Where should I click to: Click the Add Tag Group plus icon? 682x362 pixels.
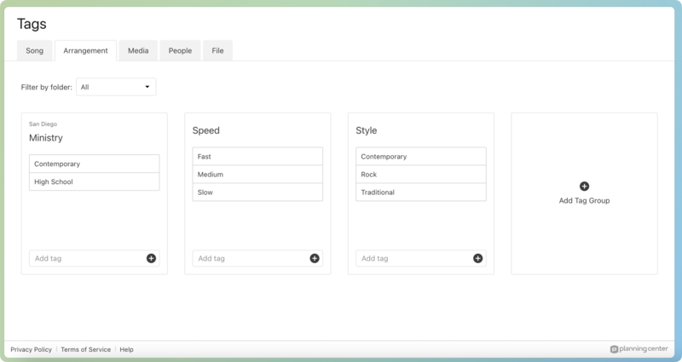point(584,186)
